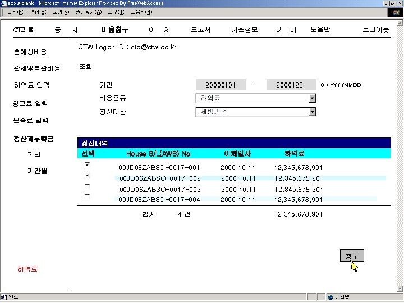Click the vertical scrollbar track
The width and height of the screenshot is (404, 303).
[400, 155]
